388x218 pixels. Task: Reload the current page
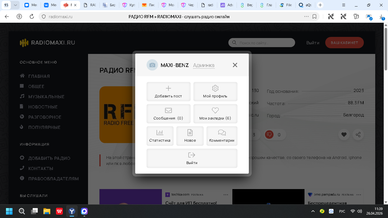(32, 17)
